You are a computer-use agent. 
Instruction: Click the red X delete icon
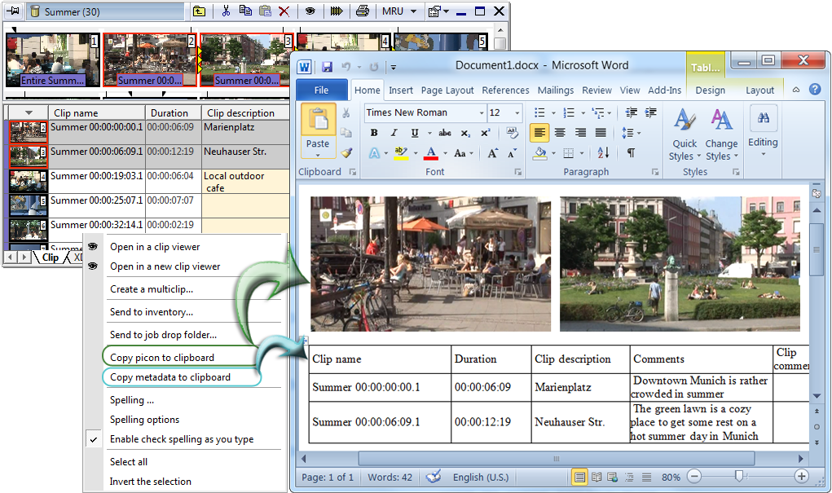[284, 11]
